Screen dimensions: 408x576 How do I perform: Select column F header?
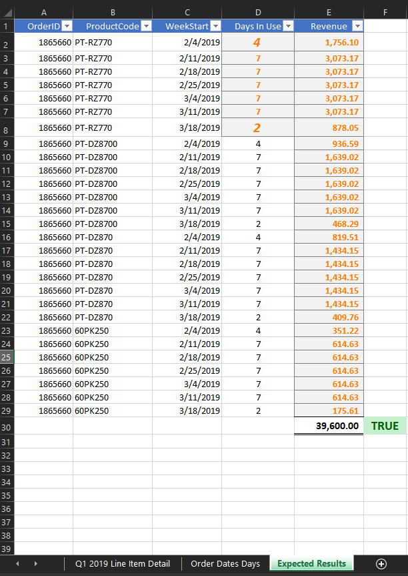click(x=385, y=13)
